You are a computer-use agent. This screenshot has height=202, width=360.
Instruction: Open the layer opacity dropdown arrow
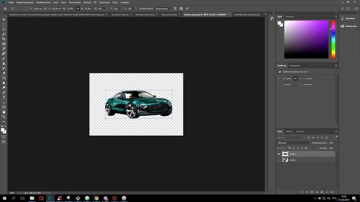point(336,143)
